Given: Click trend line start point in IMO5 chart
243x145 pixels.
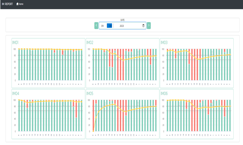Looking at the screenshot, I should click(x=93, y=130).
